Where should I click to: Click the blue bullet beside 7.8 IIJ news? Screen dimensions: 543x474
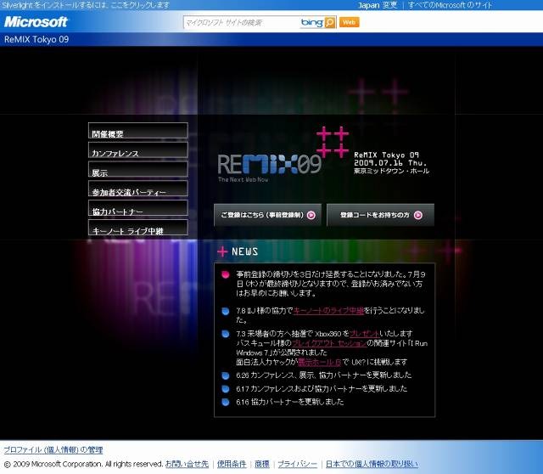click(226, 311)
